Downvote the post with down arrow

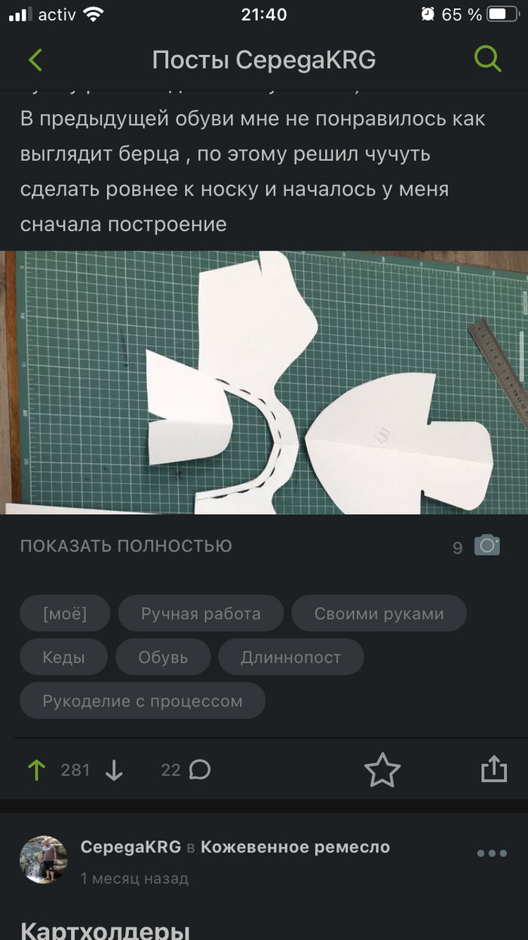tap(114, 770)
